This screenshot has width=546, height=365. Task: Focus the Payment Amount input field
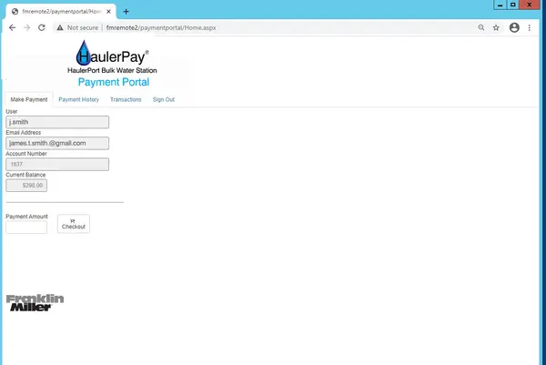click(26, 227)
